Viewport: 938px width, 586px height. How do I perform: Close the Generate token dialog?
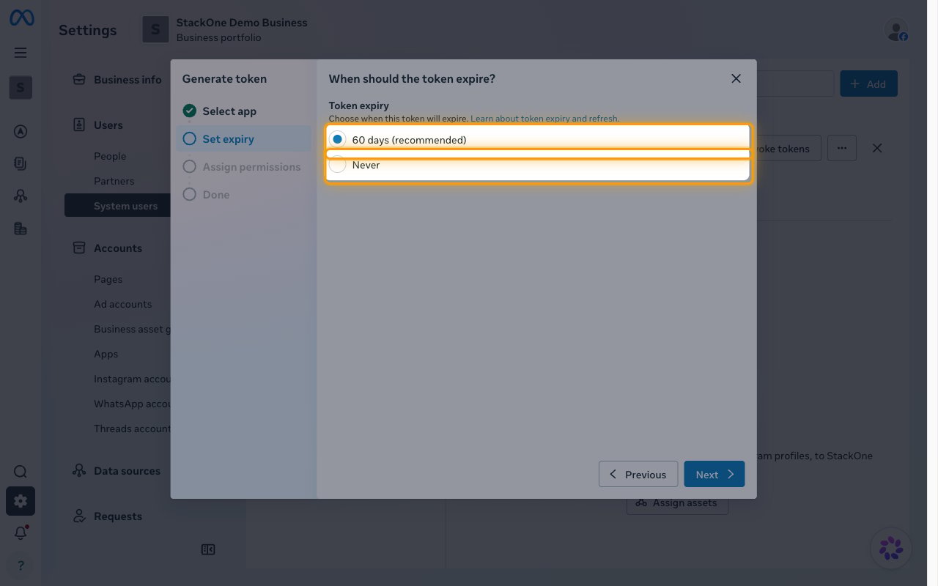click(x=736, y=78)
